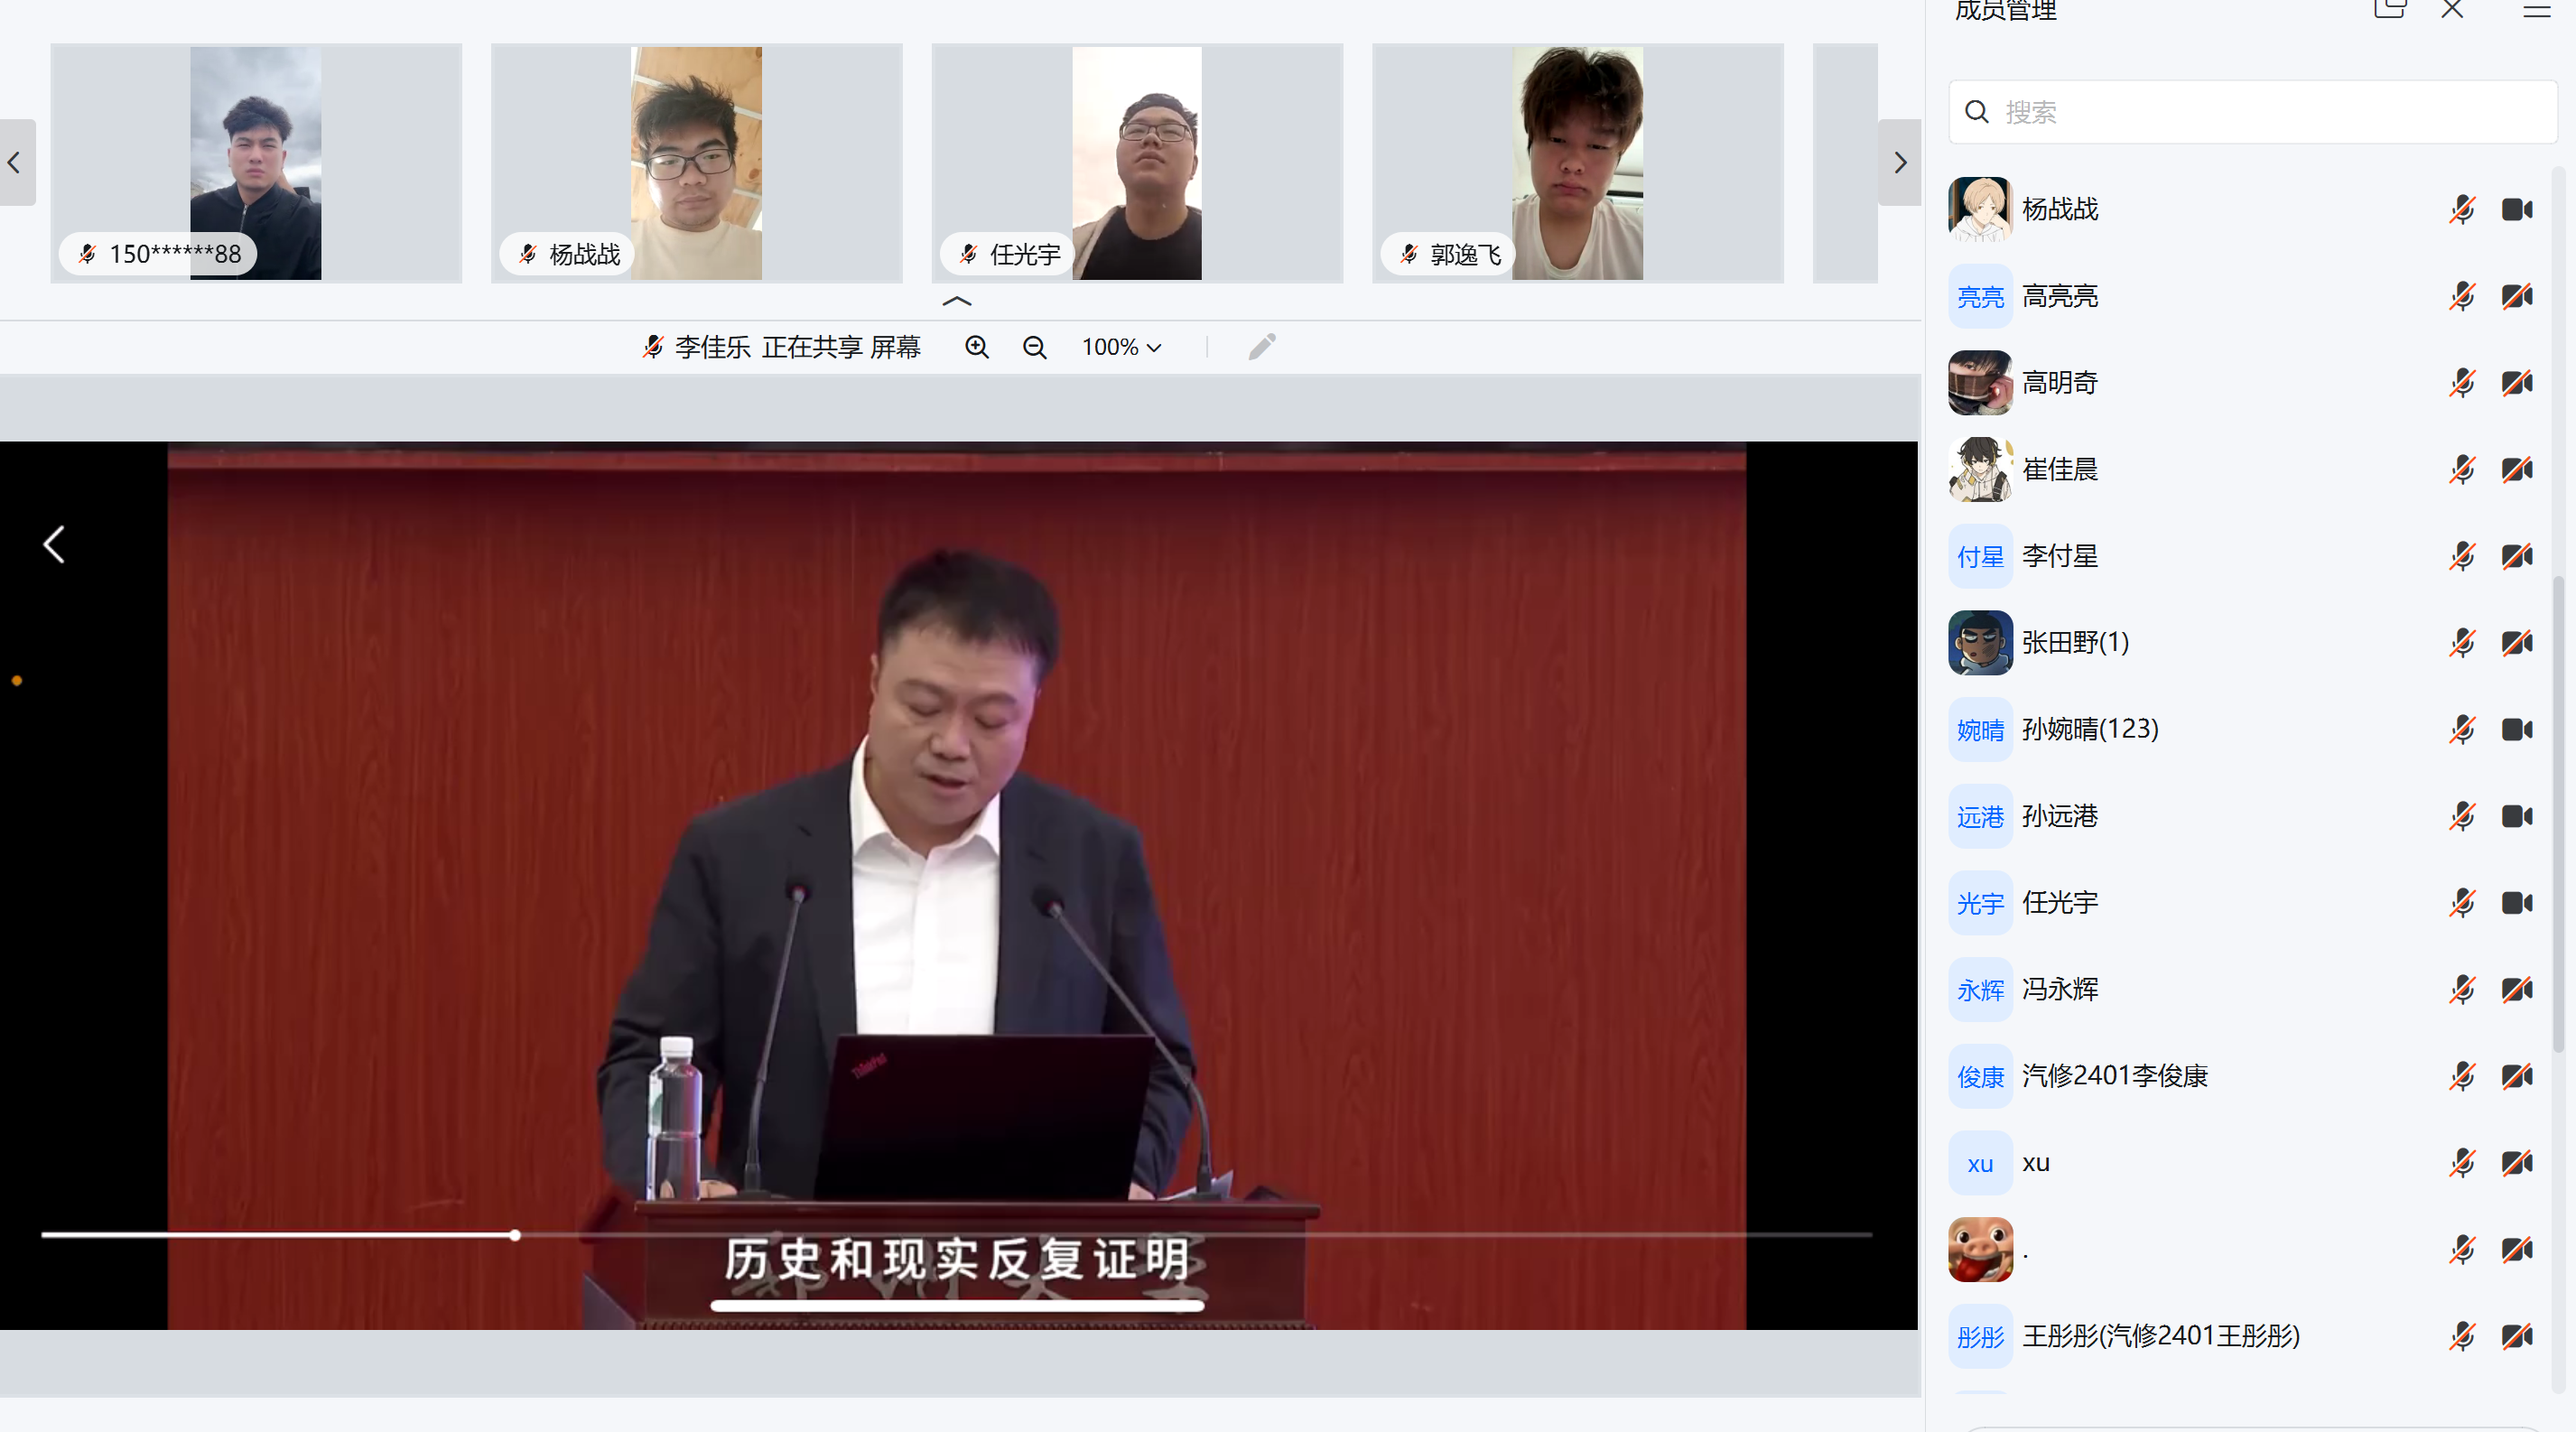Click the pig avatar member in the list

[x=1980, y=1249]
